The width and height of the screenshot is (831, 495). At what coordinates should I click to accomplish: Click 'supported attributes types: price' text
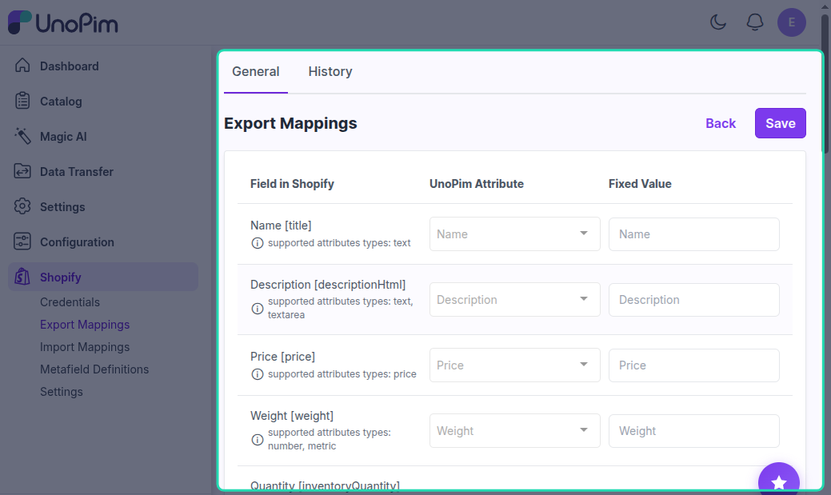(342, 374)
